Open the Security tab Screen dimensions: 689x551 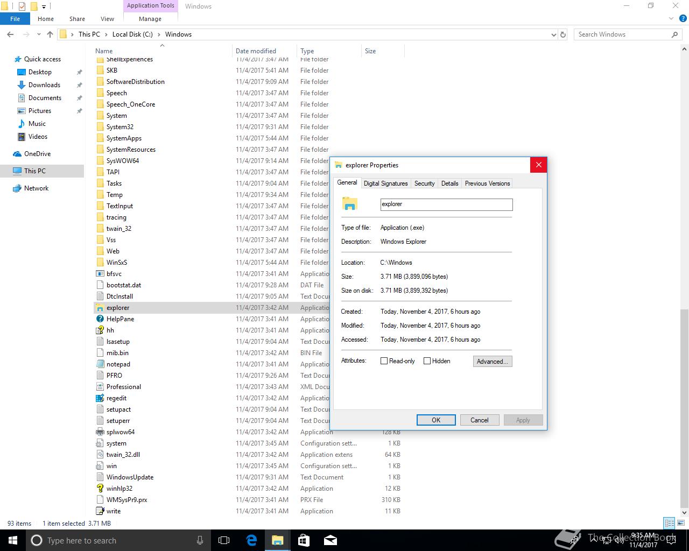[x=424, y=183]
